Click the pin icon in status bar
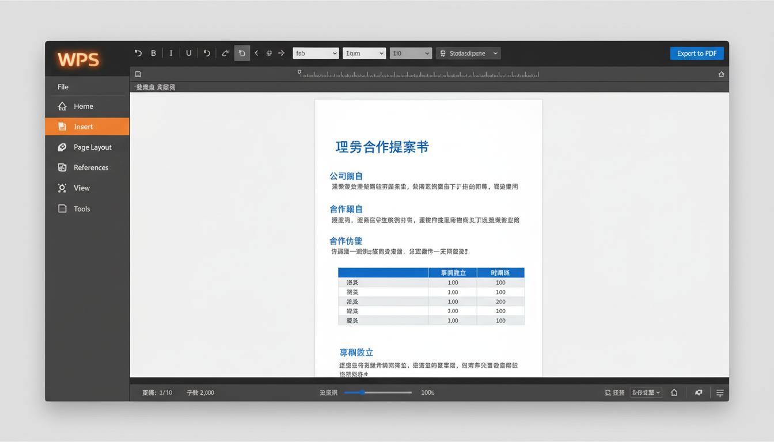 click(x=699, y=393)
